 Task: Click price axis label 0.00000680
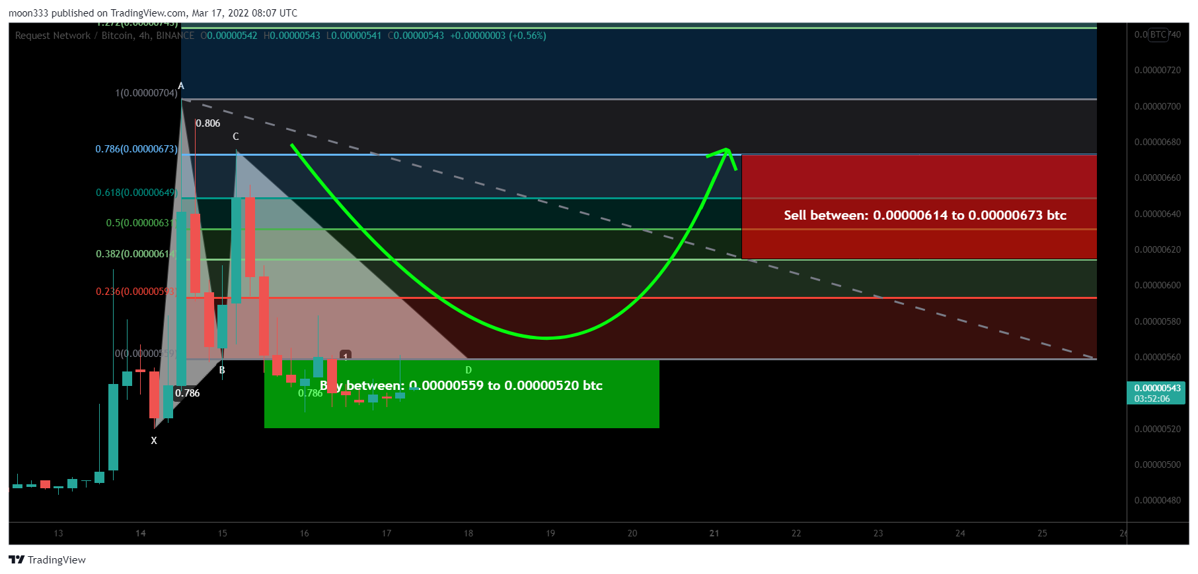click(x=1158, y=142)
